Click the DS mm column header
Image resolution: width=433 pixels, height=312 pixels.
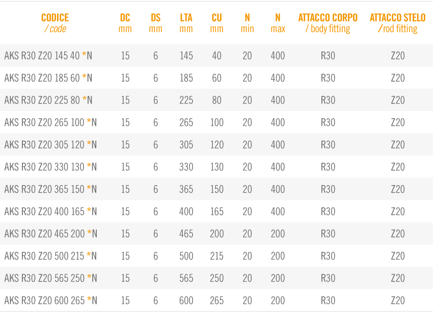[155, 23]
